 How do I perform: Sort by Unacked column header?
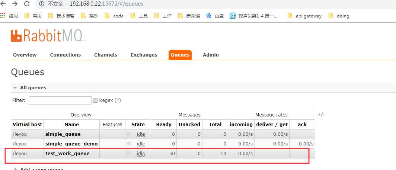(x=189, y=124)
